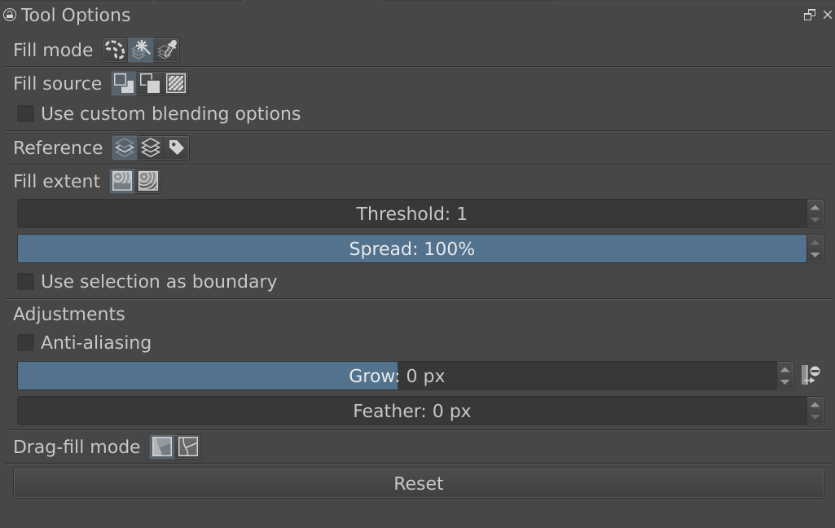
Task: Increase the Threshold value with up arrow
Action: (815, 207)
